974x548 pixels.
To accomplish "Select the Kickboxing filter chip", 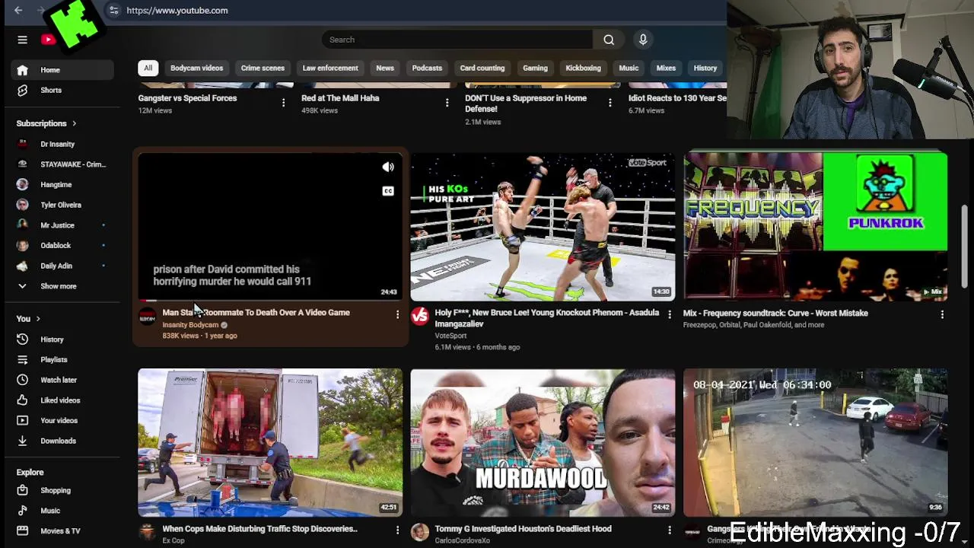I will [583, 68].
